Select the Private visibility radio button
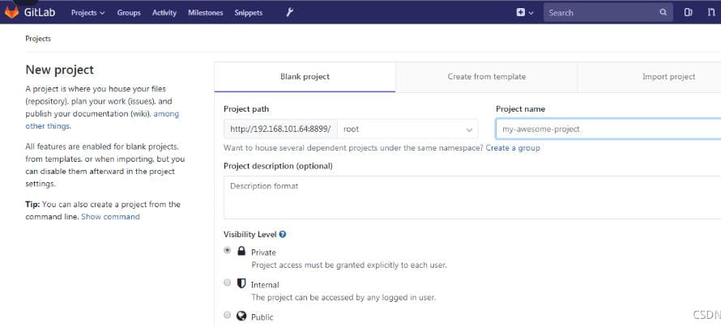This screenshot has width=721, height=327. tap(228, 251)
